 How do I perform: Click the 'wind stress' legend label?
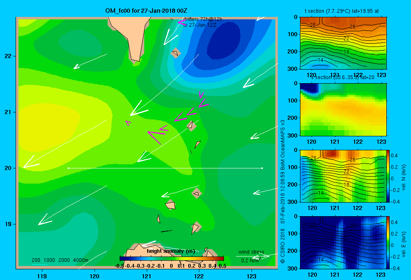[x=252, y=252]
